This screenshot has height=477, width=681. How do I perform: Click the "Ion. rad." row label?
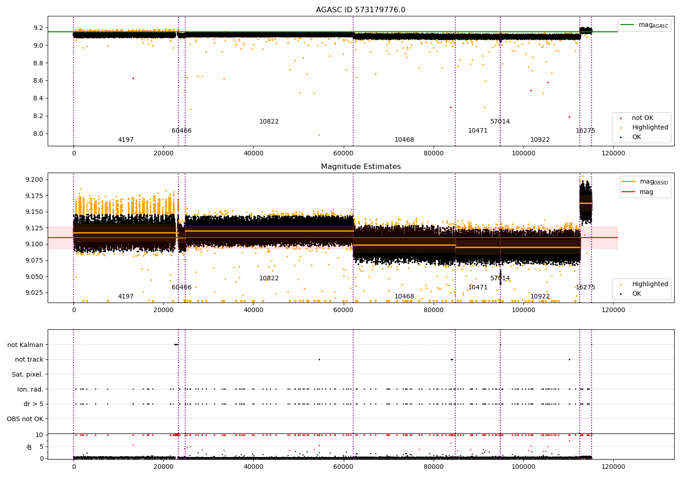[x=30, y=389]
